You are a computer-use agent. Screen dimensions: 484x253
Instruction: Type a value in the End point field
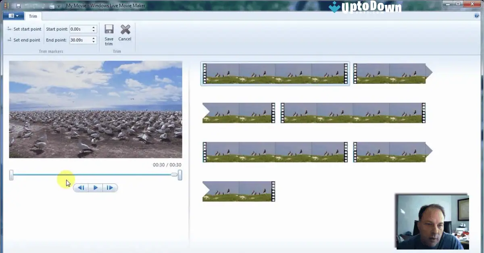80,40
